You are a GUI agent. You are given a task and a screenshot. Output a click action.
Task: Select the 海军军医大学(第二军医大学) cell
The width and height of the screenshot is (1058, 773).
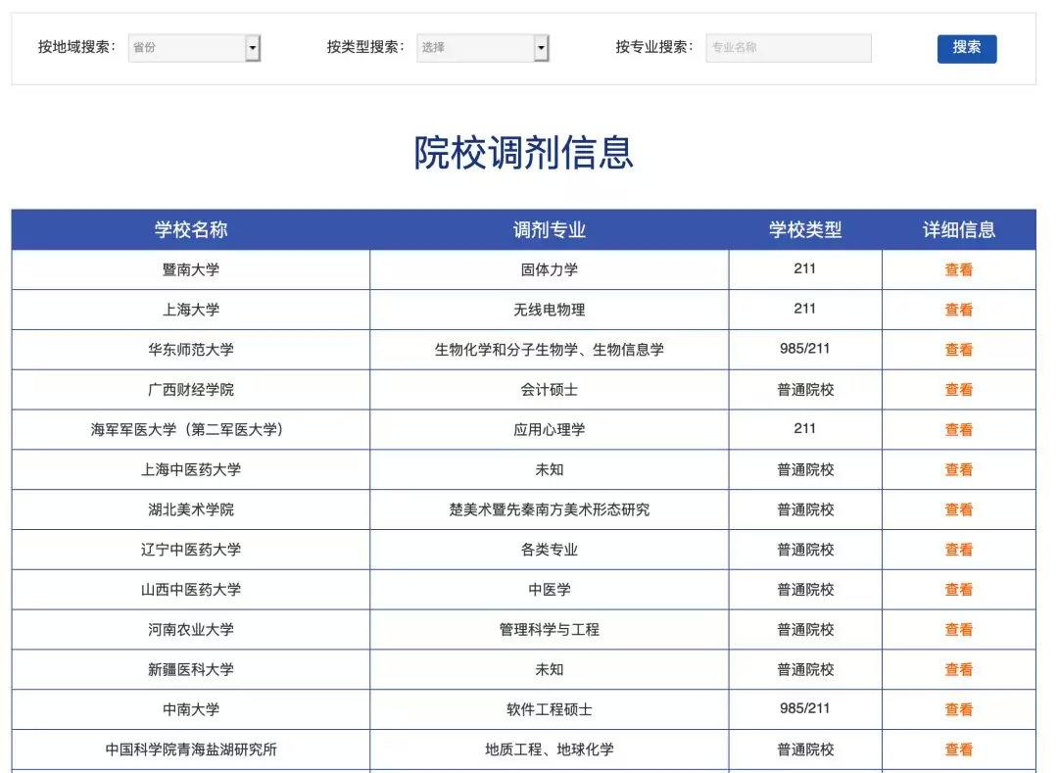click(x=191, y=430)
